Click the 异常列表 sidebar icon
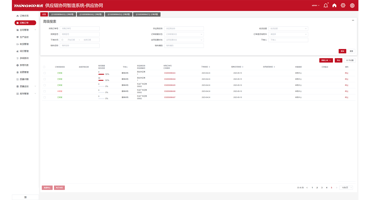The image size is (370, 200). tap(17, 65)
